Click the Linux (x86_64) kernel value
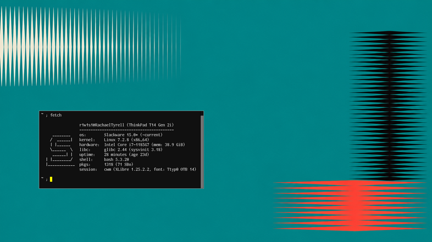Viewport: 432px width, 242px height. tap(126, 140)
